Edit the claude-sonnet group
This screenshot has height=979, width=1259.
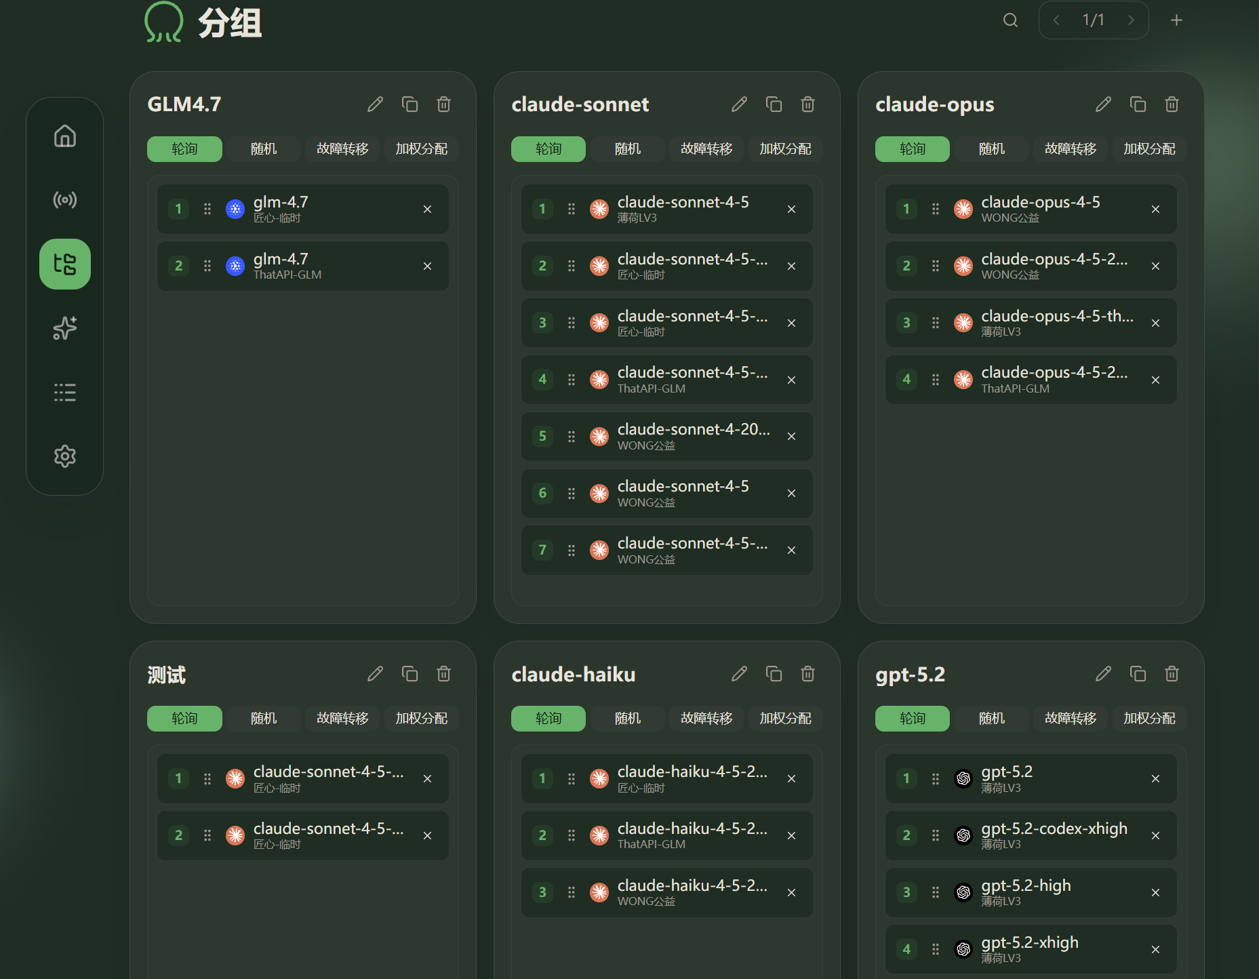coord(739,104)
